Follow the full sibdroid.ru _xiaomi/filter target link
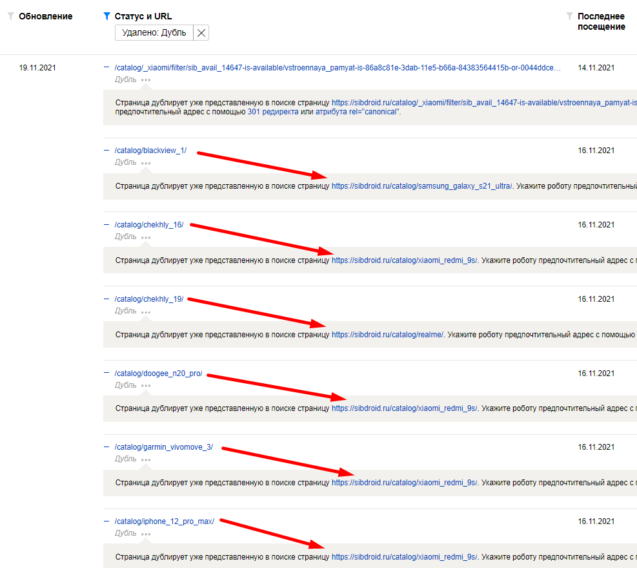This screenshot has width=637, height=568. click(484, 103)
